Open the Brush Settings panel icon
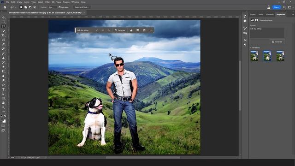Screen dimensions: 295x166 coord(245,28)
